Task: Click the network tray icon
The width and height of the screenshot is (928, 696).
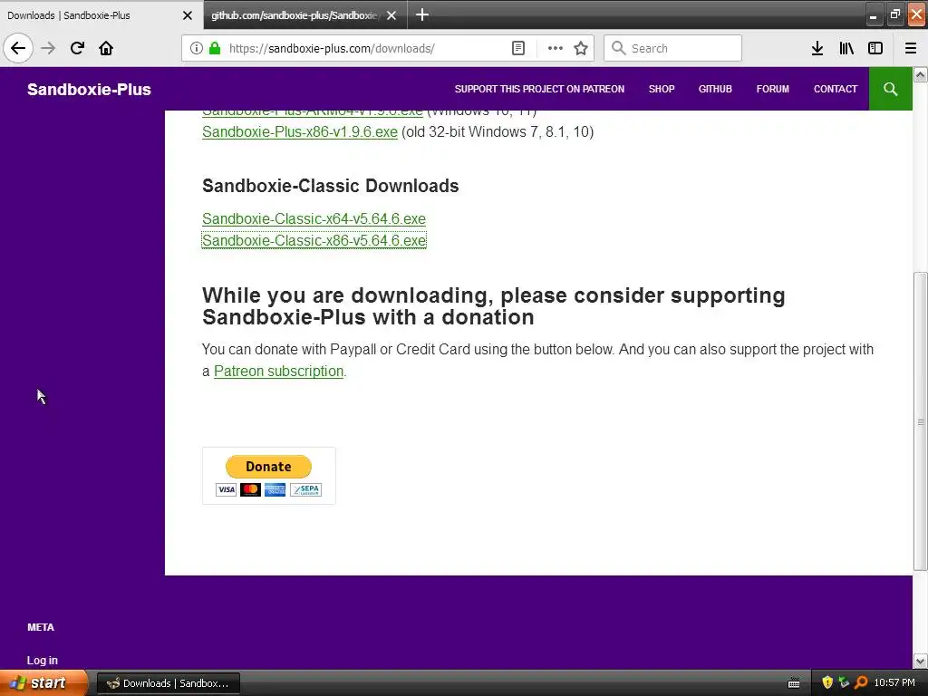Action: click(844, 682)
